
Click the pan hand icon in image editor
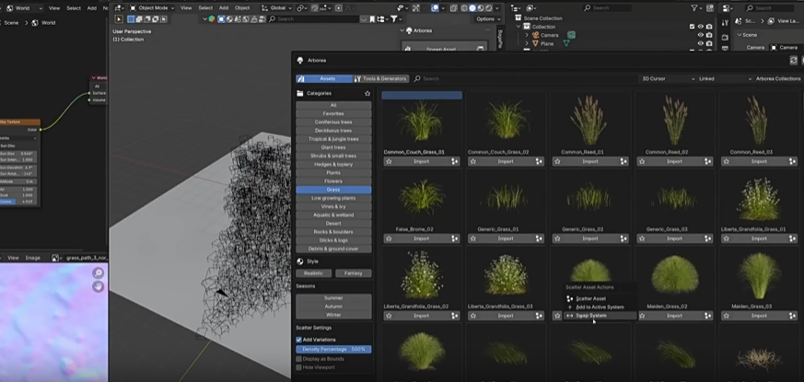click(98, 286)
